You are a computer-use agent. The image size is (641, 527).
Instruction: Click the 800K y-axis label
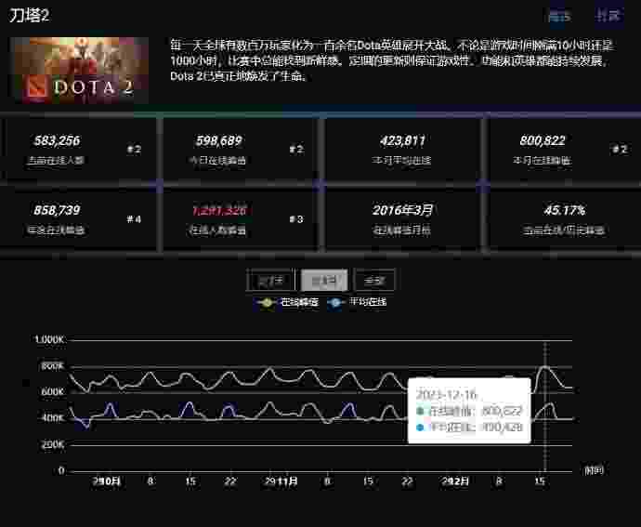pos(53,366)
